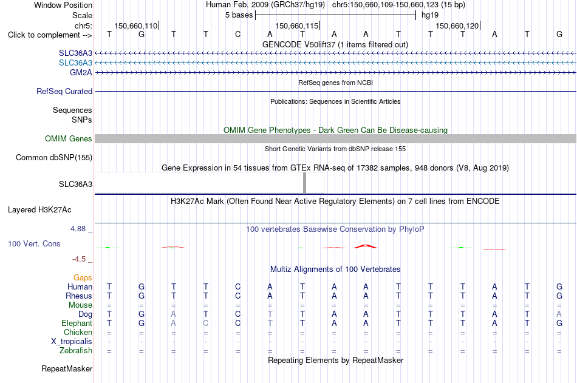
Task: Open '100 vertebrates Basewise Conservation by PhyloP' title
Action: point(335,229)
